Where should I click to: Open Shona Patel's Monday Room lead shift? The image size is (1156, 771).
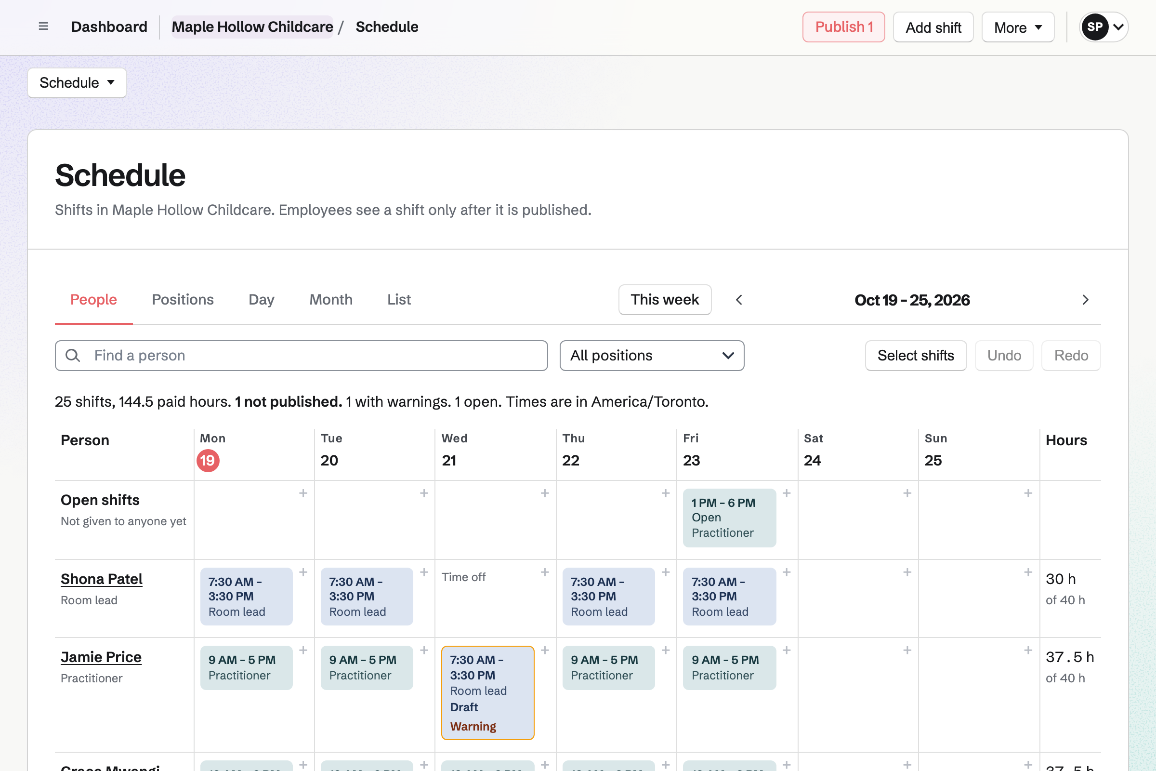click(246, 597)
